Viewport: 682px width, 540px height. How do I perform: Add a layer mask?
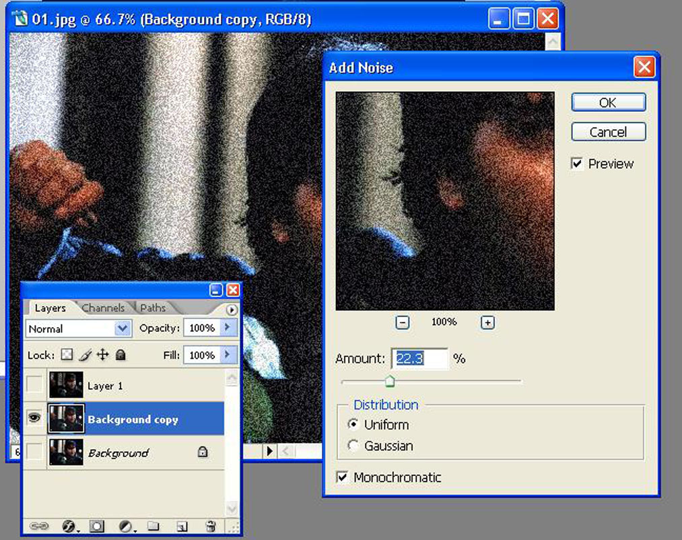pyautogui.click(x=96, y=527)
